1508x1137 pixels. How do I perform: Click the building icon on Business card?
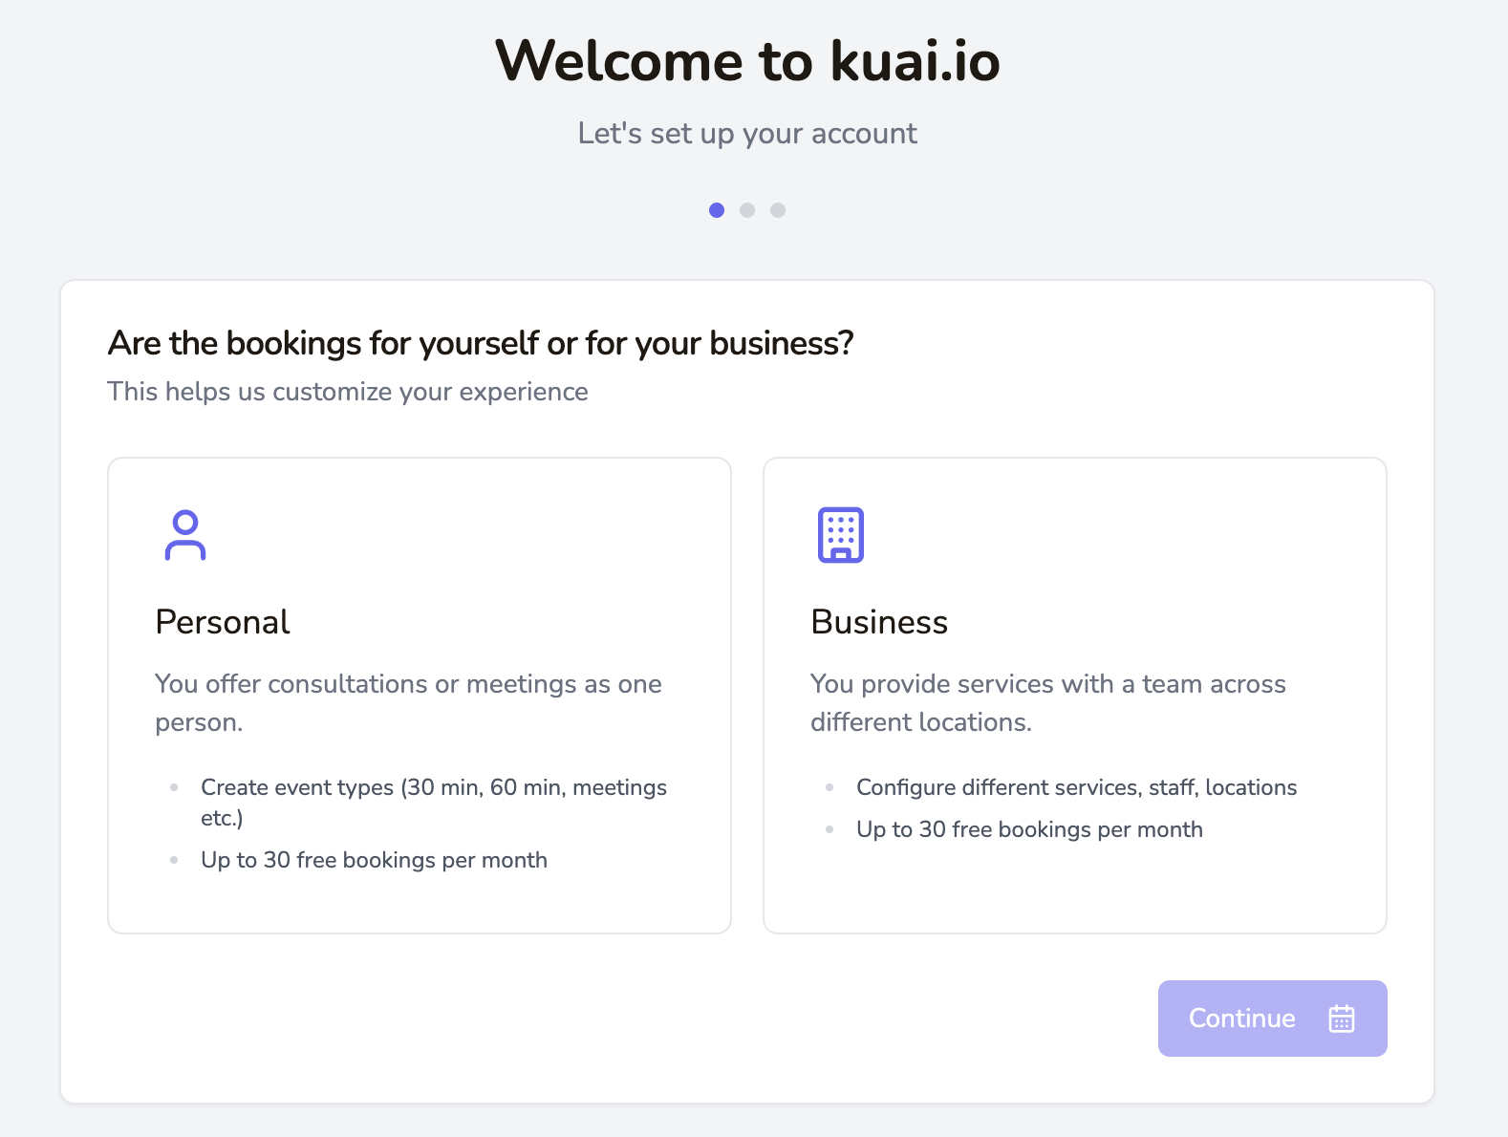pyautogui.click(x=841, y=535)
